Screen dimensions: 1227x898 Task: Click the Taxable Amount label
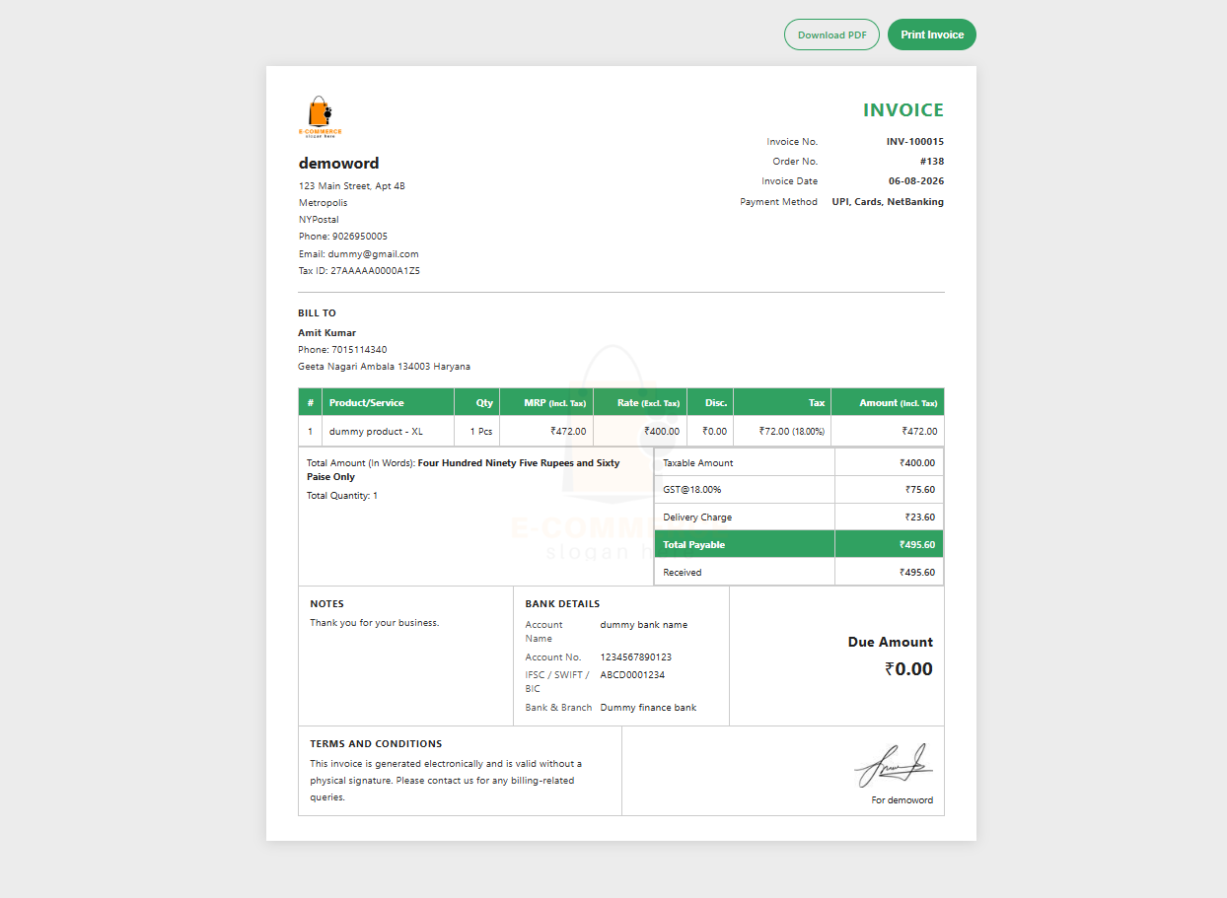(698, 463)
